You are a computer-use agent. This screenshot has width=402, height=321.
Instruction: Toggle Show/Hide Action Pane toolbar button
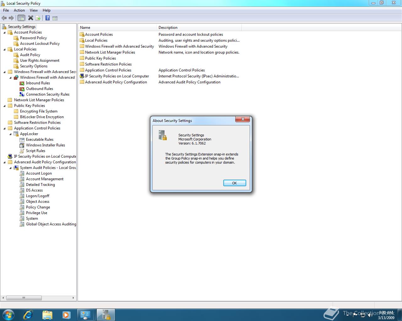(55, 18)
